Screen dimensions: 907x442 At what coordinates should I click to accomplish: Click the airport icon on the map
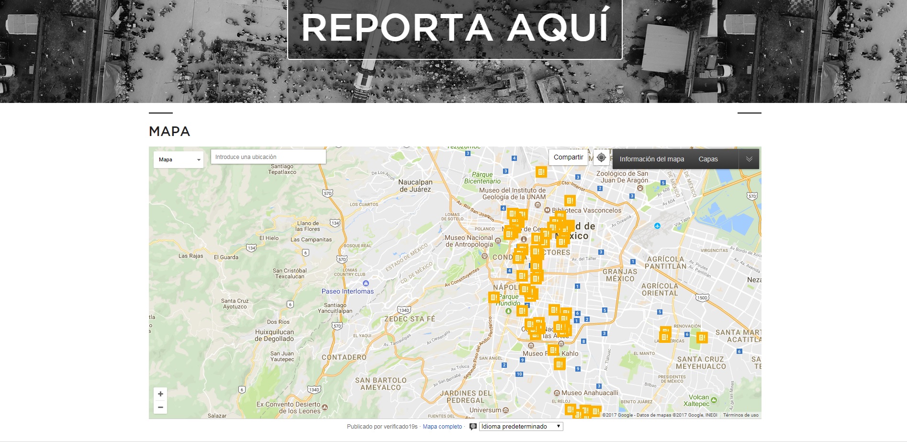tap(657, 226)
